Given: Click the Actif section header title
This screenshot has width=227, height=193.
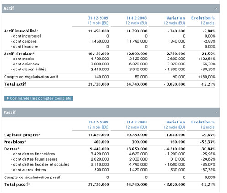Looking at the screenshot, I should (x=9, y=8).
